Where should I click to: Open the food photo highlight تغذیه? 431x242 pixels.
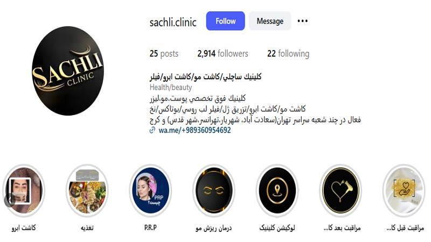click(x=87, y=190)
